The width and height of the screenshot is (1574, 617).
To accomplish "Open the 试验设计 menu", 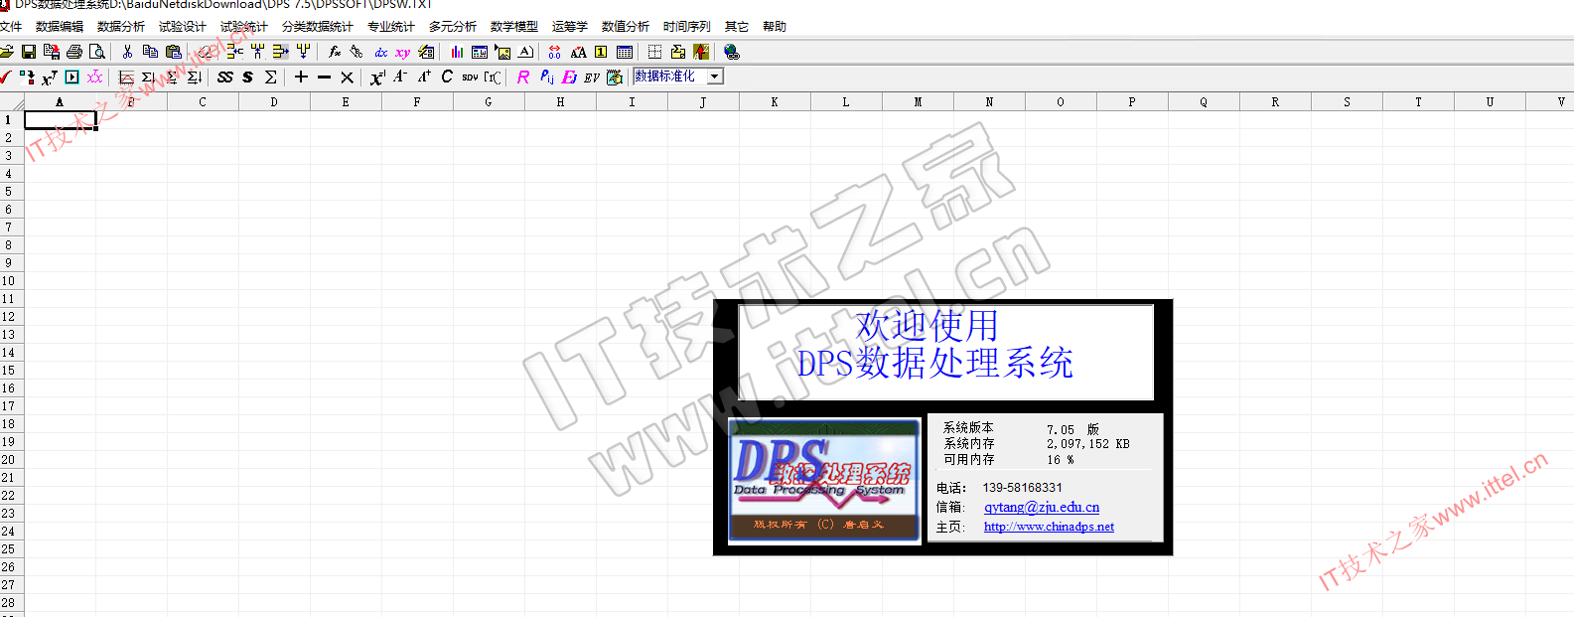I will (183, 27).
